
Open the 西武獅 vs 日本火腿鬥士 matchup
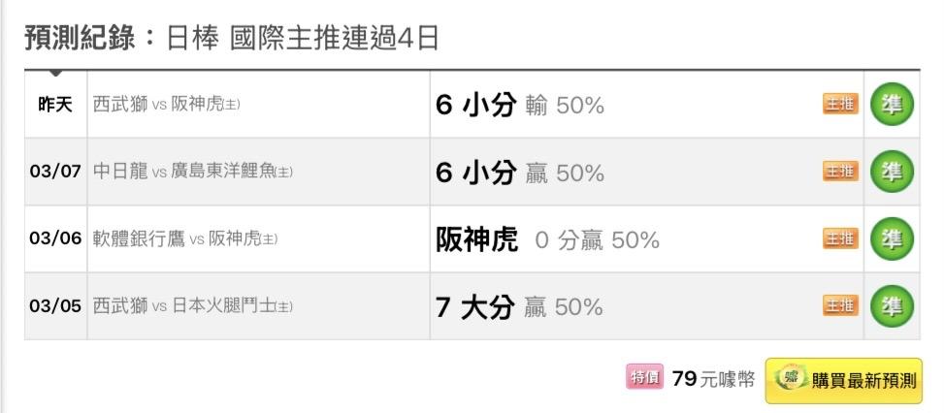coord(192,306)
